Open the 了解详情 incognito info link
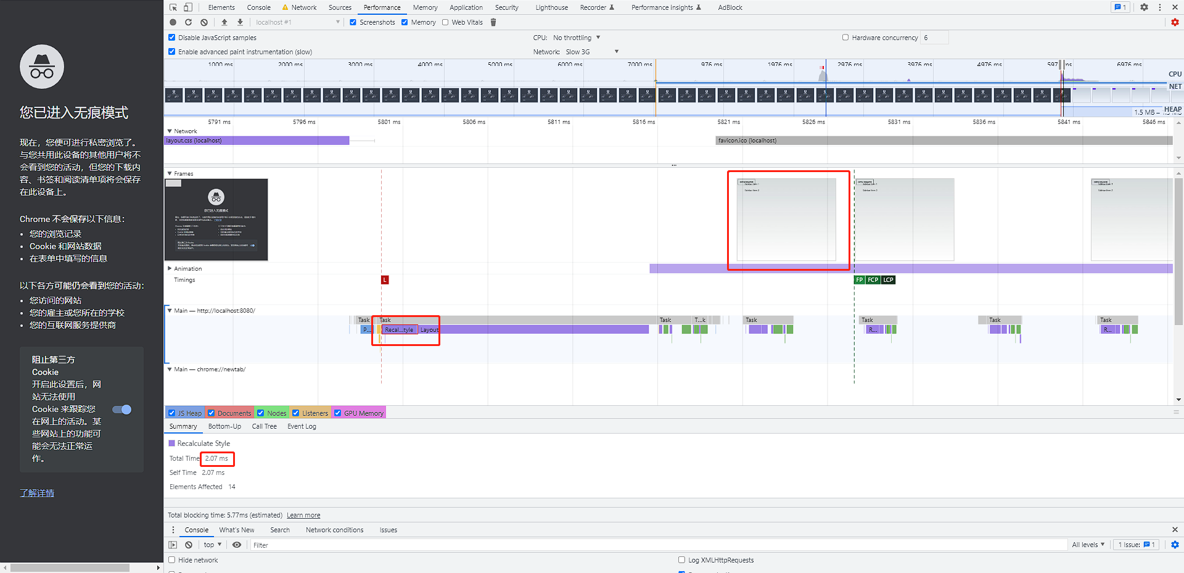Screen dimensions: 1184x573 36,493
